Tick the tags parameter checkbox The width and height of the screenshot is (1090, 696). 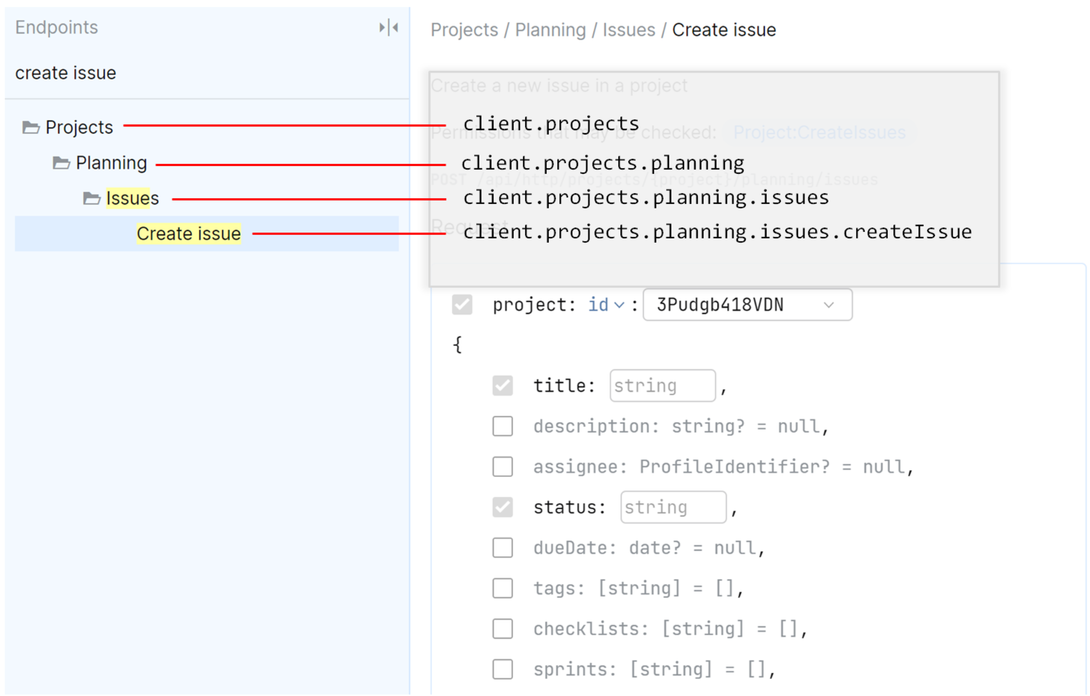coord(502,588)
